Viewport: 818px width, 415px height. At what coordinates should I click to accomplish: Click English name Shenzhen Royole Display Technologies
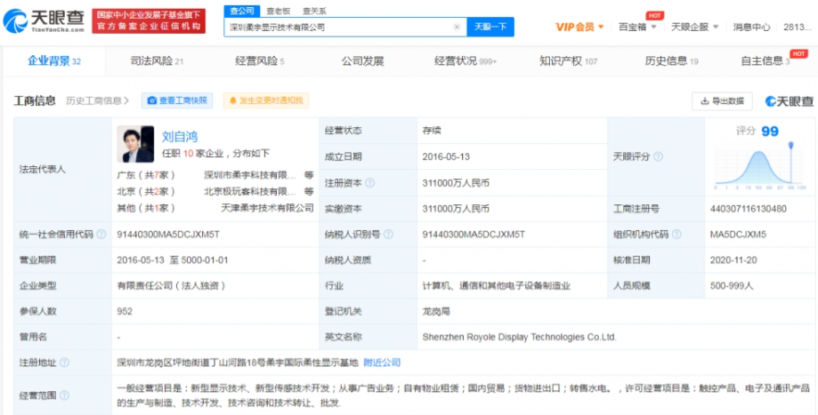pos(520,337)
